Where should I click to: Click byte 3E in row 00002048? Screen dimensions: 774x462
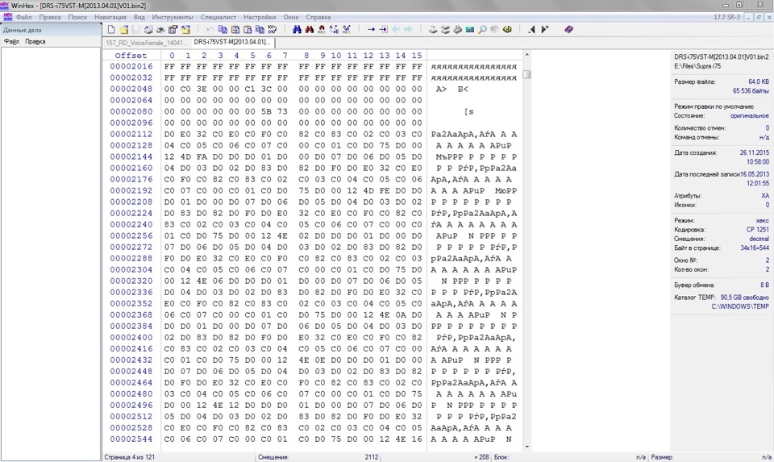tap(202, 89)
